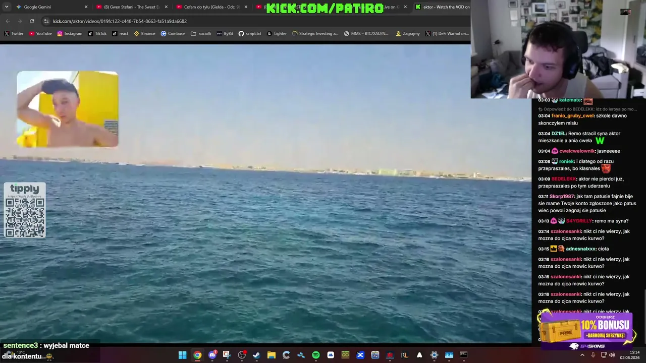Open the ByBit bookmark
Screen dimensions: 646x363
[225, 34]
